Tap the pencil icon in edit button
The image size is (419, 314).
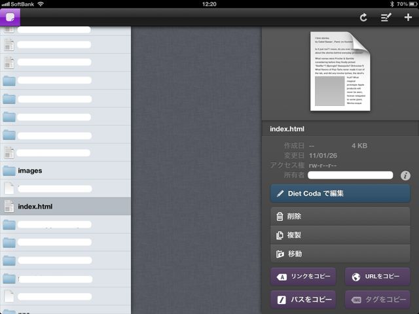280,194
